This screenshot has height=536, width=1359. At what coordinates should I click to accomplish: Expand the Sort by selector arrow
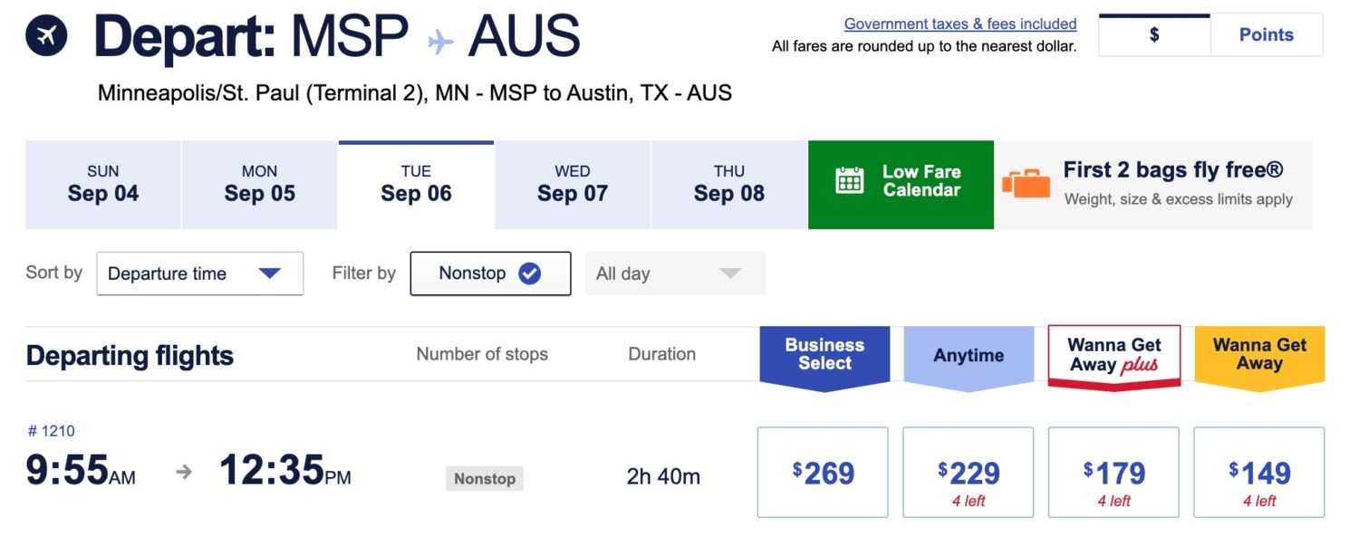tap(269, 273)
